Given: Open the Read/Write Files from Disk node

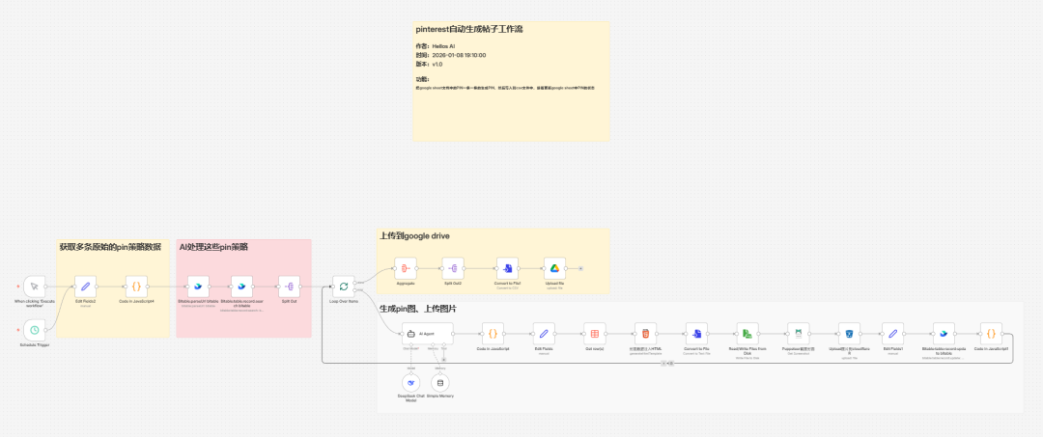Looking at the screenshot, I should 747,334.
